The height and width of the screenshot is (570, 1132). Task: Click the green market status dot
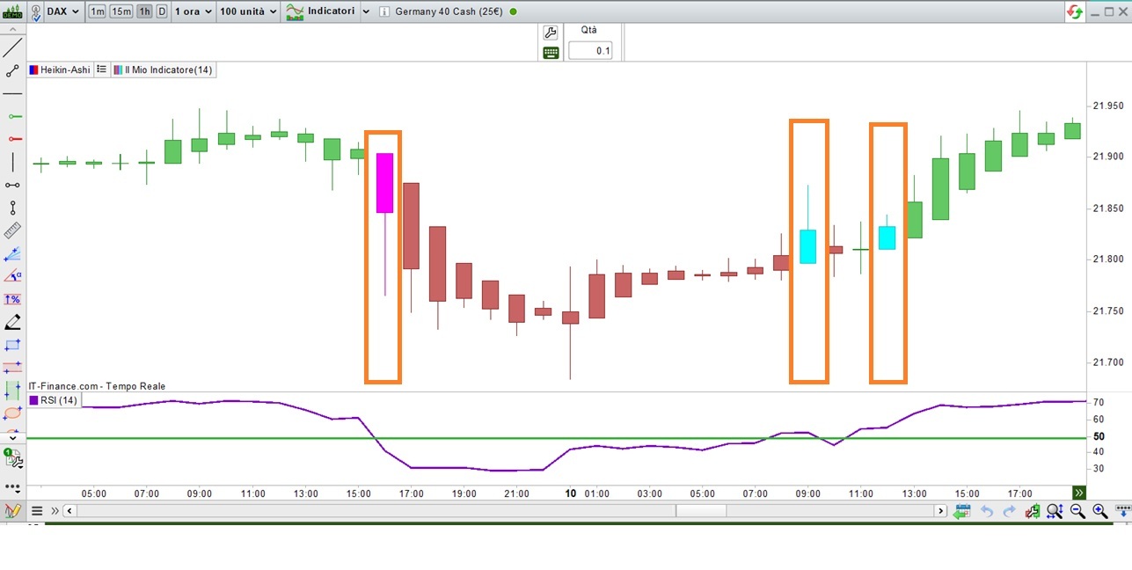click(513, 12)
